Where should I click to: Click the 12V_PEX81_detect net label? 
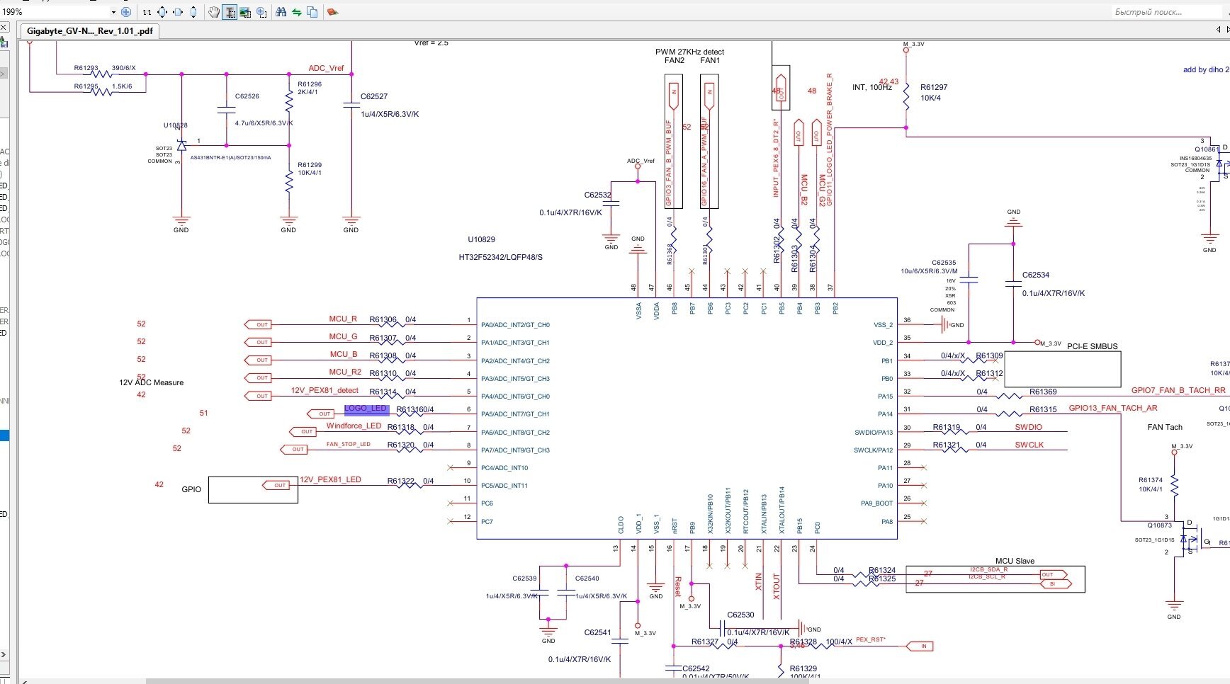point(325,391)
